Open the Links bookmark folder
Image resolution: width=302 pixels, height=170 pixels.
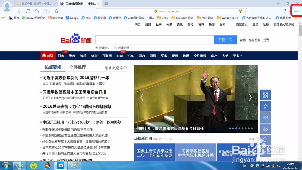pos(162,18)
